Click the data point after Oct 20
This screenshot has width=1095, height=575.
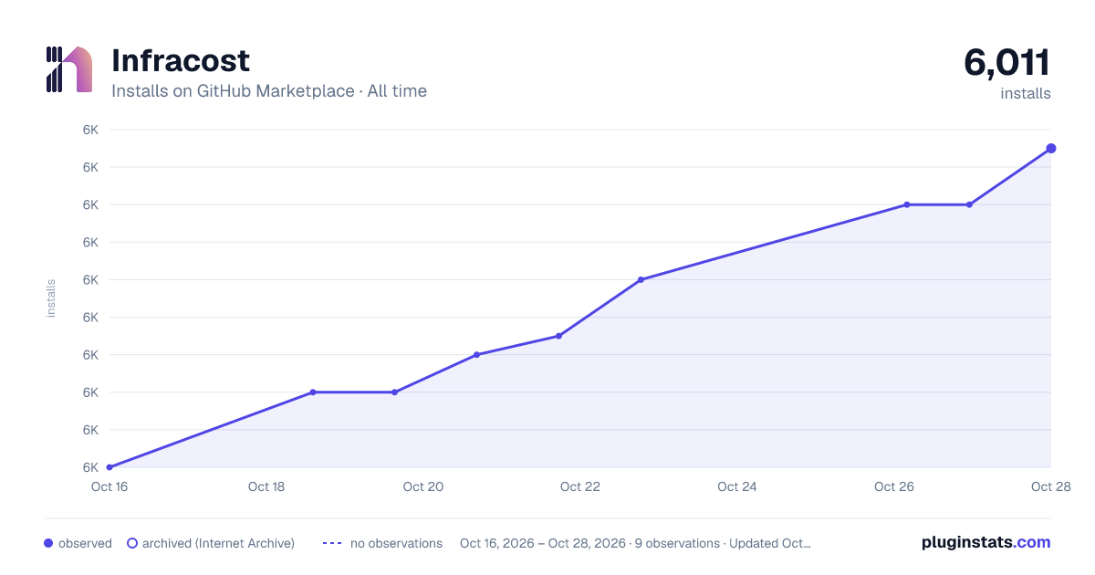click(476, 354)
